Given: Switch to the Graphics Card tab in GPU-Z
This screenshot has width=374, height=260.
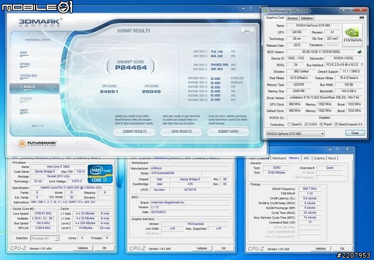Looking at the screenshot, I should point(275,18).
